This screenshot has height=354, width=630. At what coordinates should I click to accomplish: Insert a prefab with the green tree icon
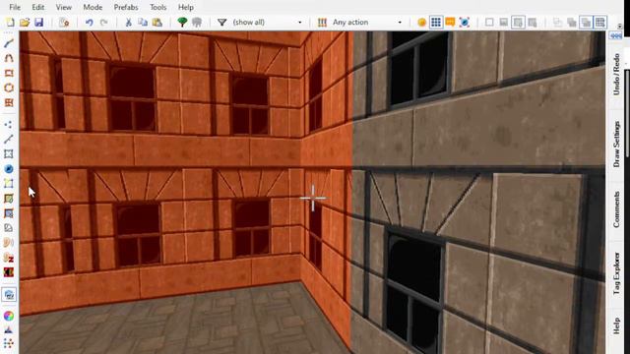coord(182,23)
